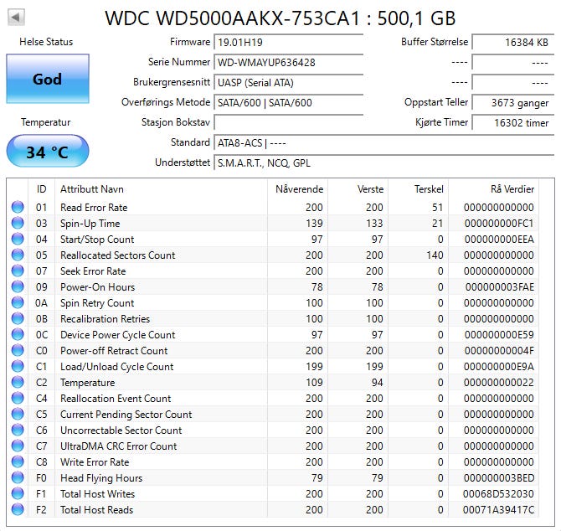This screenshot has height=531, width=561.
Task: Click the status orb for Total Host Writes
Action: (x=18, y=494)
